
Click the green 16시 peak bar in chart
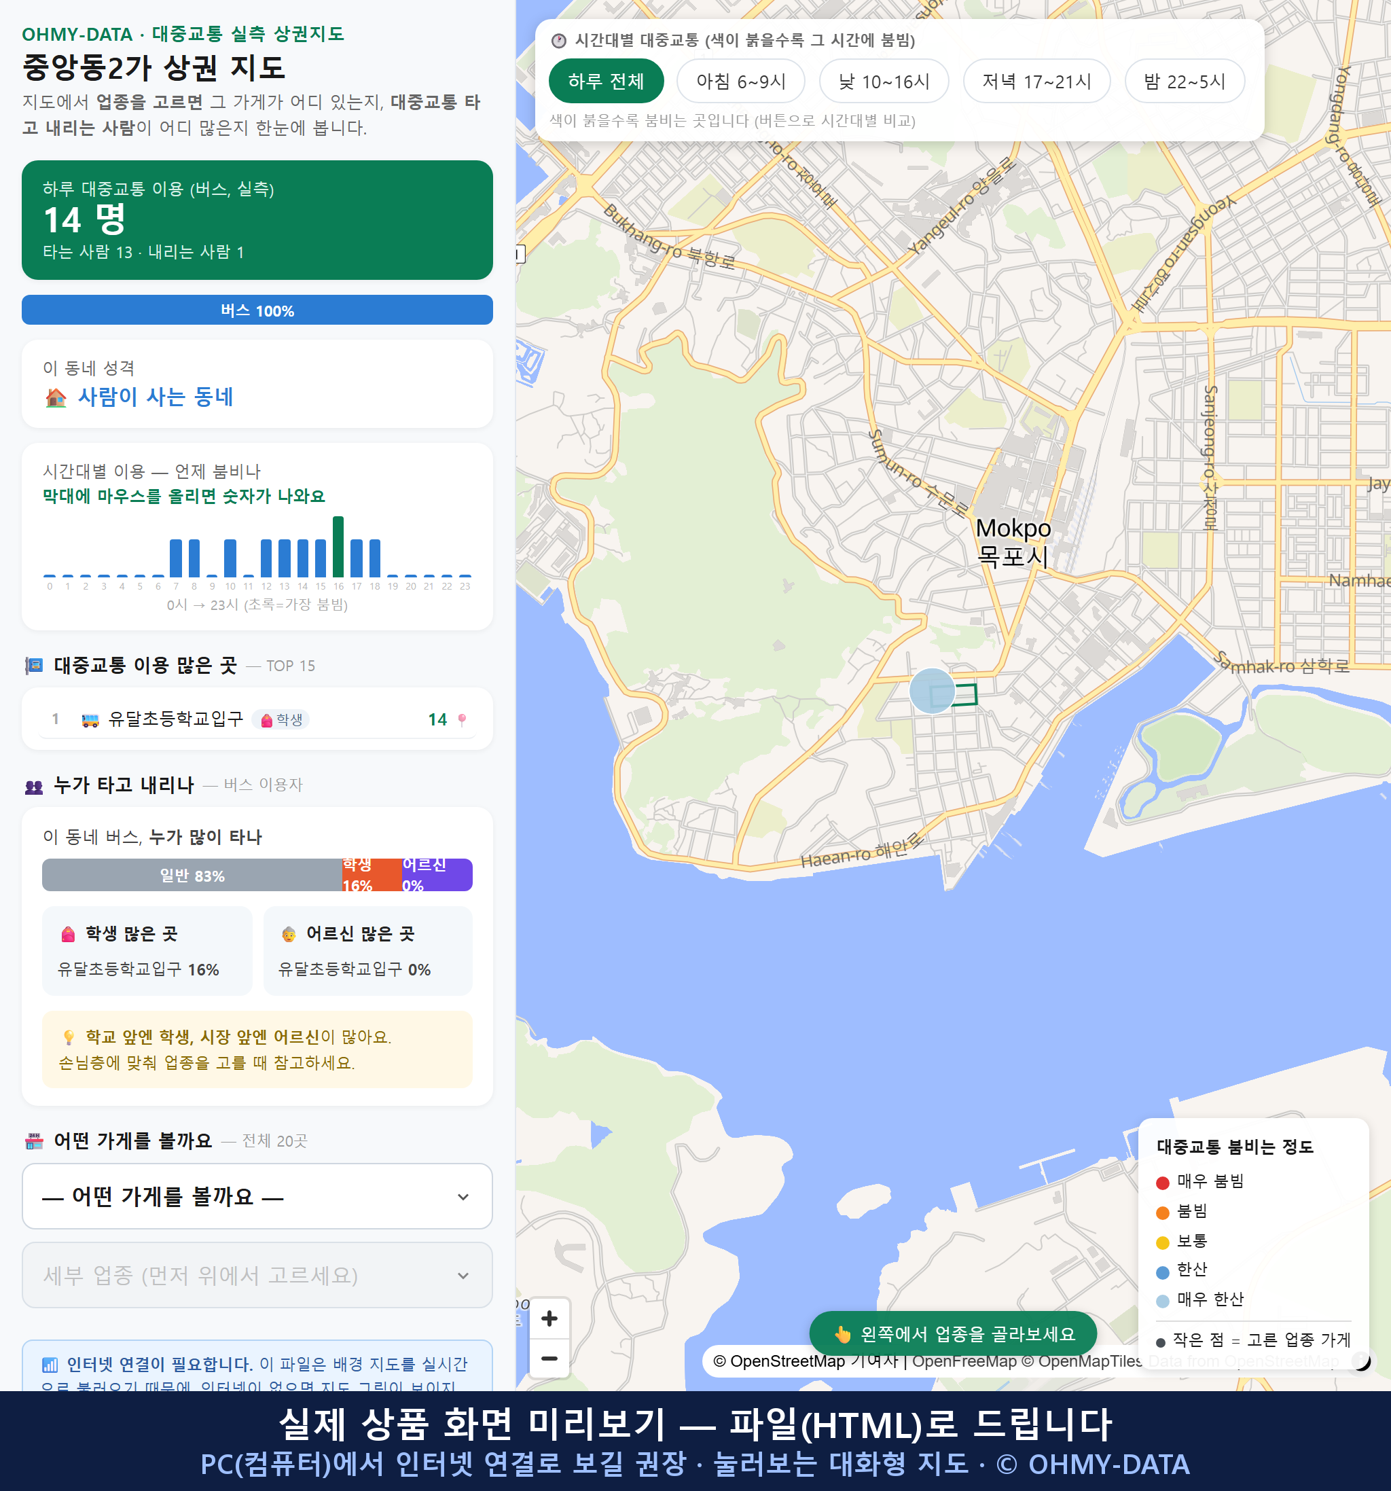[x=338, y=546]
